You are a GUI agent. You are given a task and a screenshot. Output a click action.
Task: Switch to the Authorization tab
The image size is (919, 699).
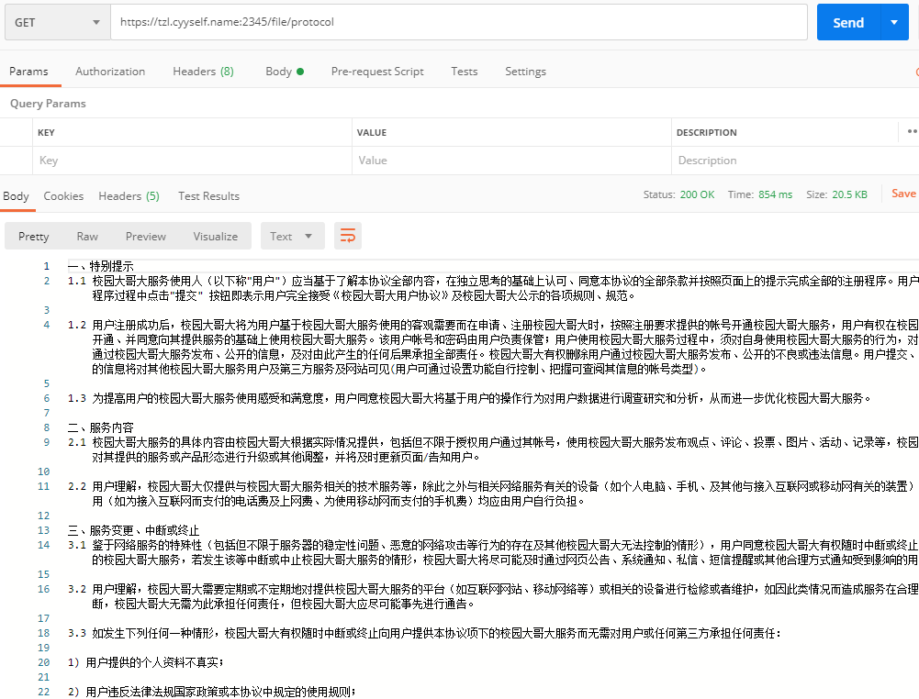click(110, 72)
